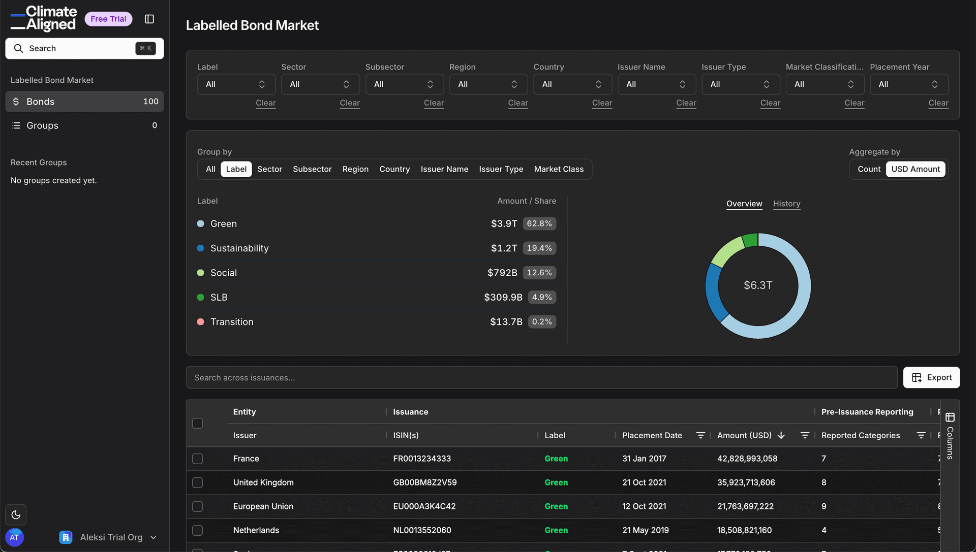Open the filter icon on Placement Date column

click(x=701, y=435)
